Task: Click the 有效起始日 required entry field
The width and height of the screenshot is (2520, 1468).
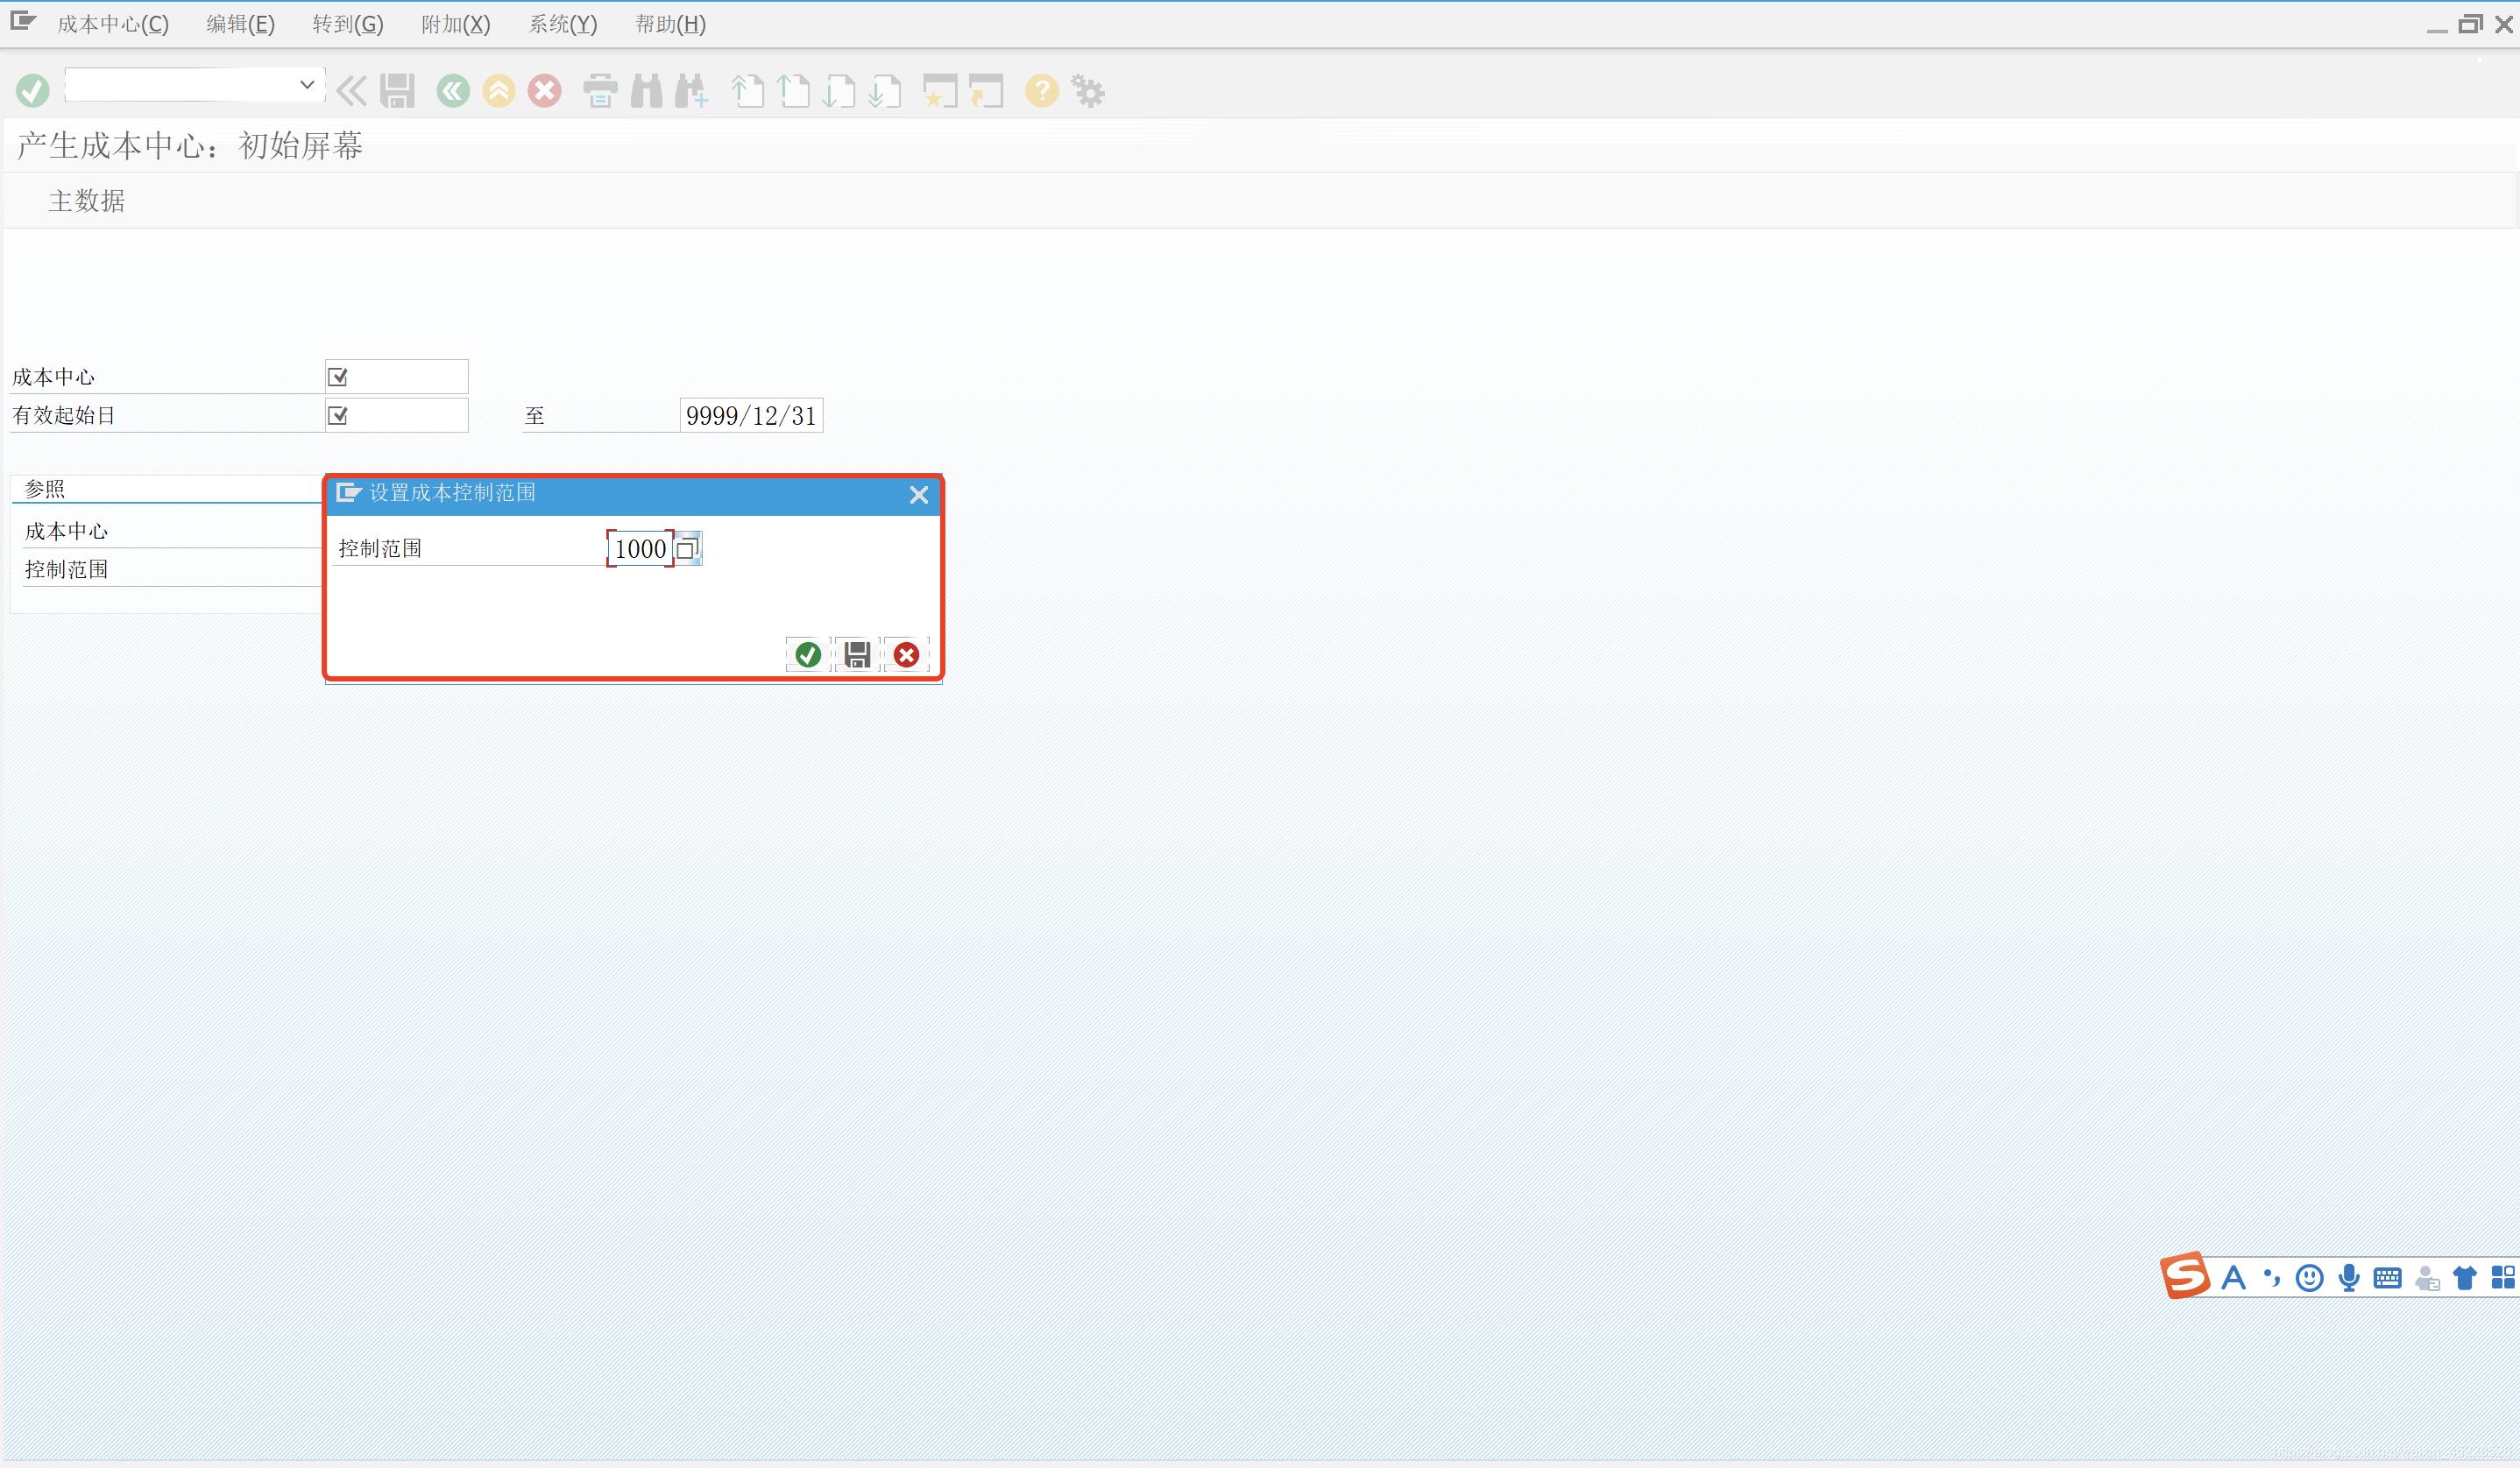Action: [397, 416]
